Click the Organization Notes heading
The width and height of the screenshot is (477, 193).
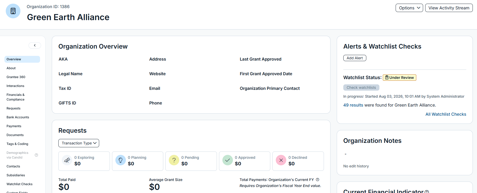tap(372, 141)
